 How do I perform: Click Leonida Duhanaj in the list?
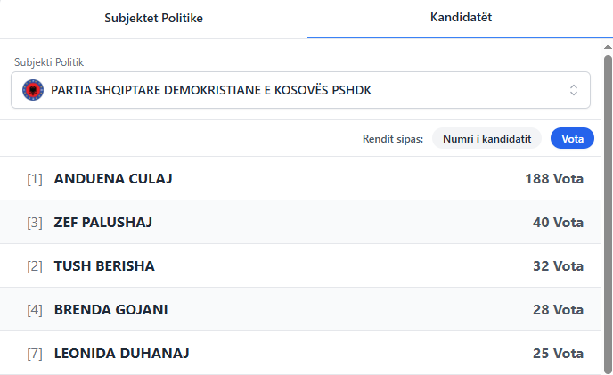(121, 354)
